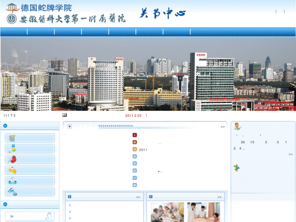Click the colorful signpost icon in the right panel

click(x=237, y=168)
